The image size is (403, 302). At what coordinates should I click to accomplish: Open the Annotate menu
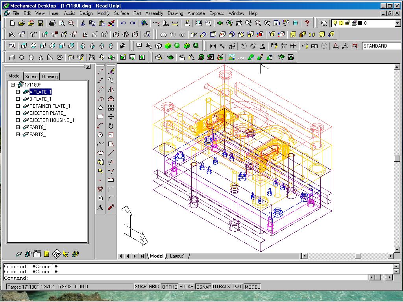196,13
